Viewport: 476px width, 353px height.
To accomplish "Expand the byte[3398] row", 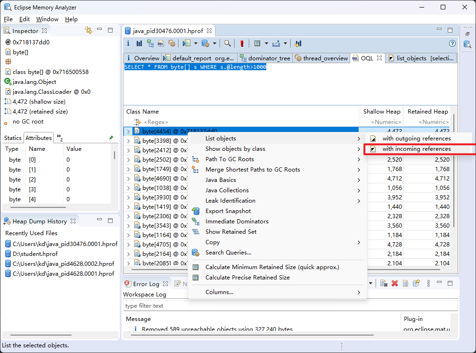I will tap(128, 141).
